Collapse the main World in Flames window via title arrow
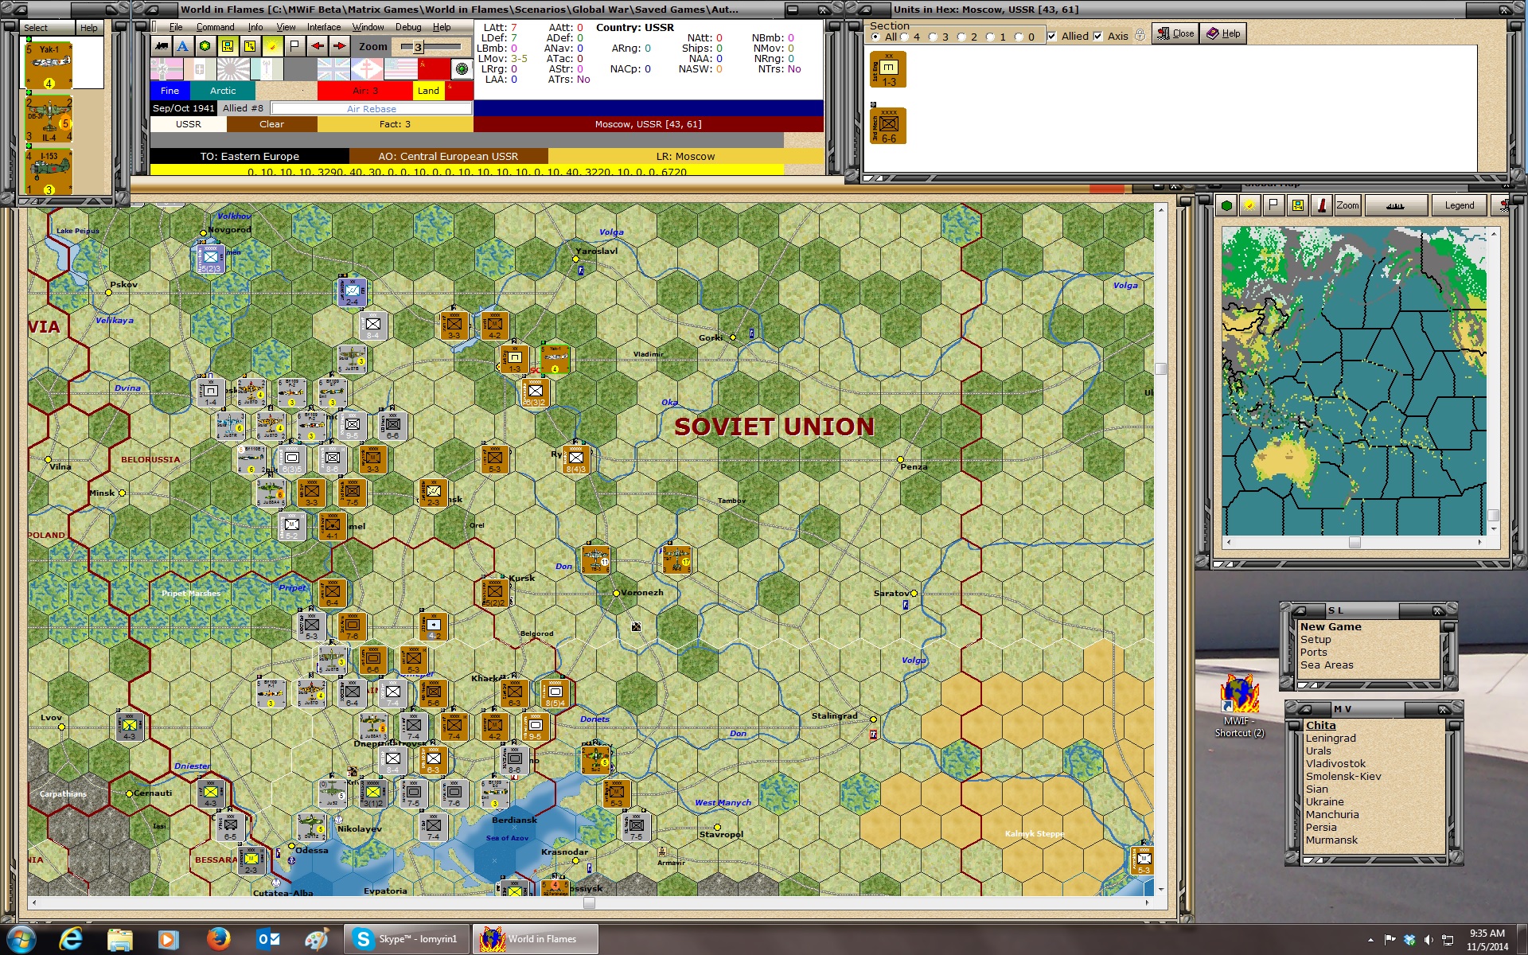The width and height of the screenshot is (1528, 955). coord(153,10)
